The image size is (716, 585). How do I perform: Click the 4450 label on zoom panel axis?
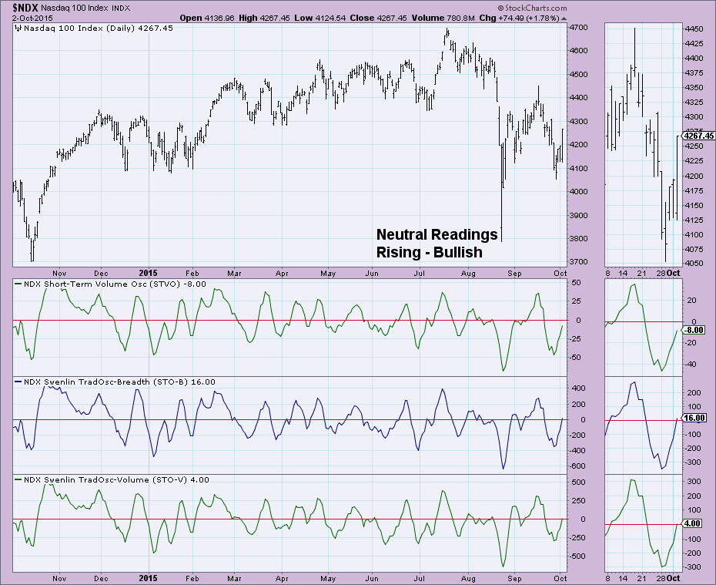[694, 29]
